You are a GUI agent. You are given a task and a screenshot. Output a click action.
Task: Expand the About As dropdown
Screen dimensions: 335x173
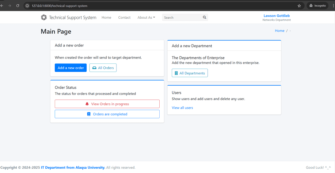pos(146,18)
